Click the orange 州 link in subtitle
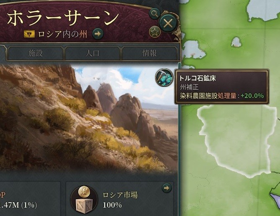This screenshot has height=216, width=280. [x=83, y=34]
